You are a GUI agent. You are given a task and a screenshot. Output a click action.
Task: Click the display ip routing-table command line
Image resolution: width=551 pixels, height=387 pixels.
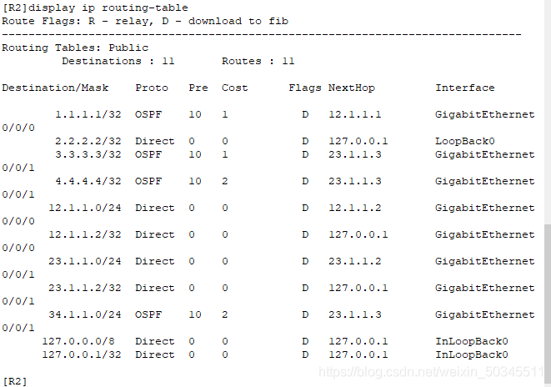95,8
